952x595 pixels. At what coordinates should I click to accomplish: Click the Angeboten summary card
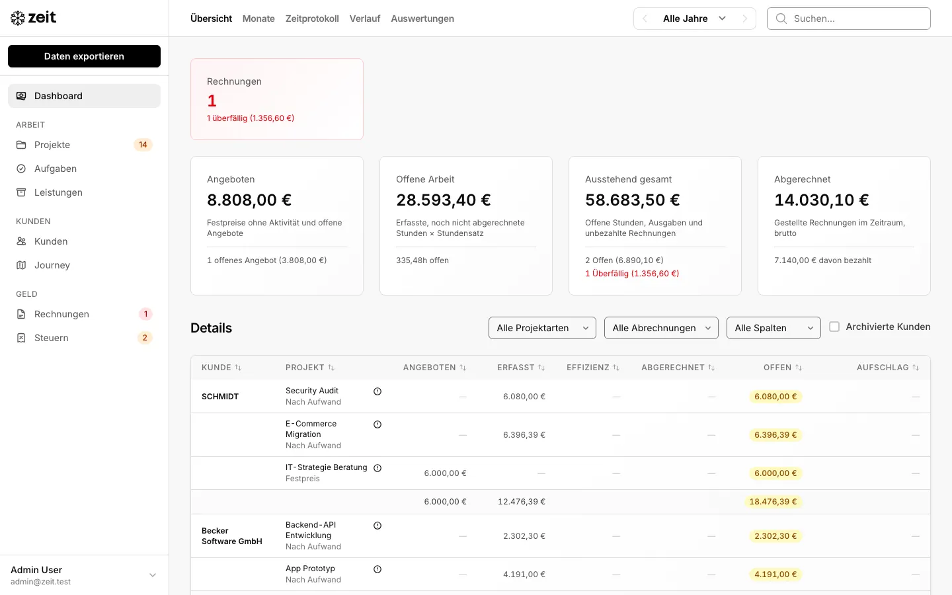pos(277,225)
